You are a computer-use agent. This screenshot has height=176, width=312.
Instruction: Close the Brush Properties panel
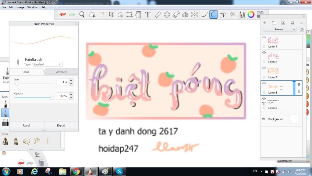click(76, 24)
